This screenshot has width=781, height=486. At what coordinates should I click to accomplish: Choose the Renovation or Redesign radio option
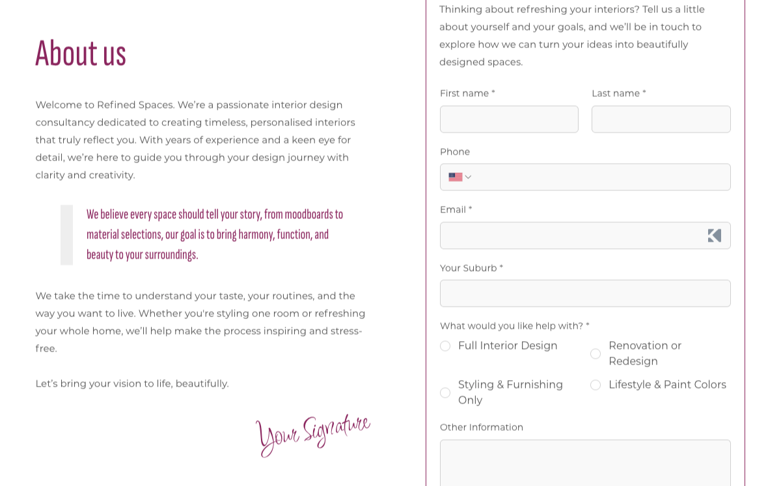(596, 353)
